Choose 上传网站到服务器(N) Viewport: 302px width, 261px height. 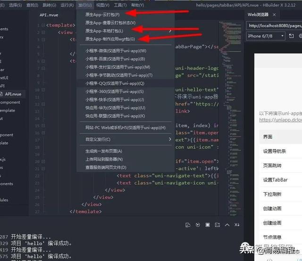click(x=126, y=159)
